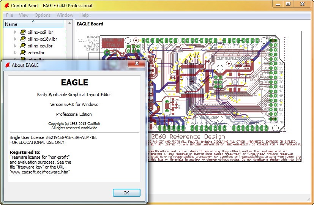Image resolution: width=314 pixels, height=205 pixels.
Task: Open the Help menu
Action: [84, 15]
